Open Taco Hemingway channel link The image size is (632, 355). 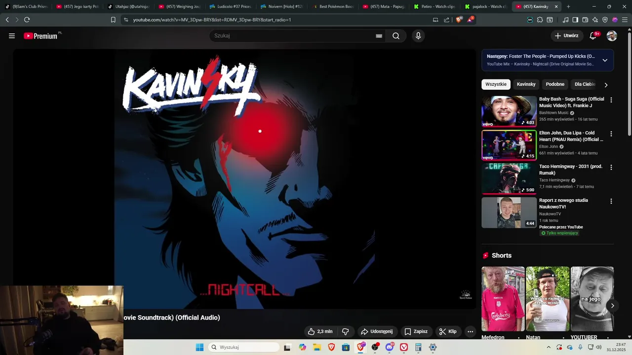tap(554, 180)
